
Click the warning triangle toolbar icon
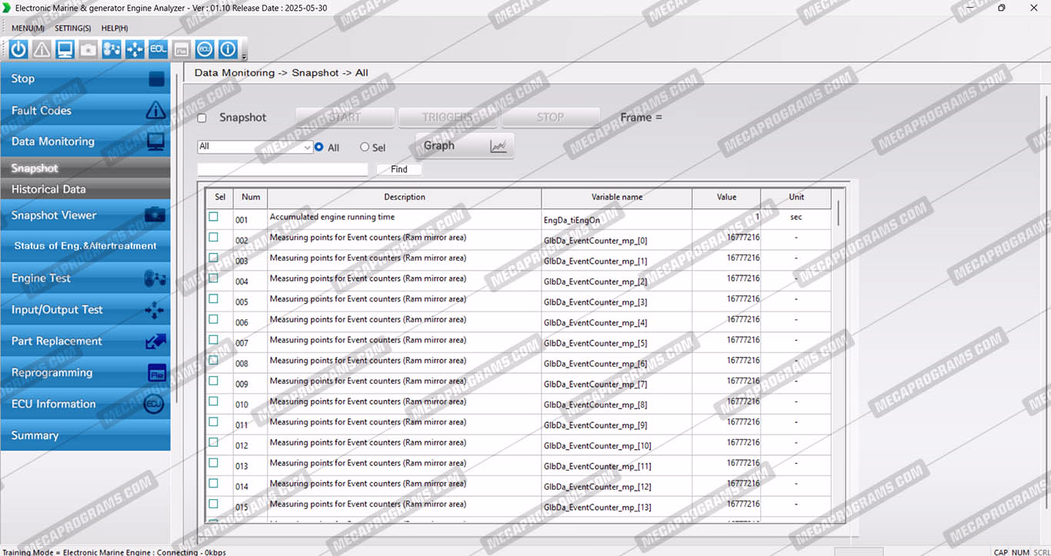(42, 50)
